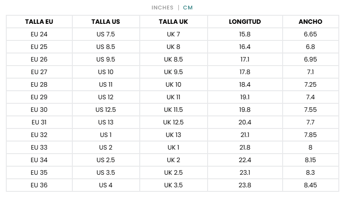
Task: Click the LONGITUD column header
Action: point(245,22)
